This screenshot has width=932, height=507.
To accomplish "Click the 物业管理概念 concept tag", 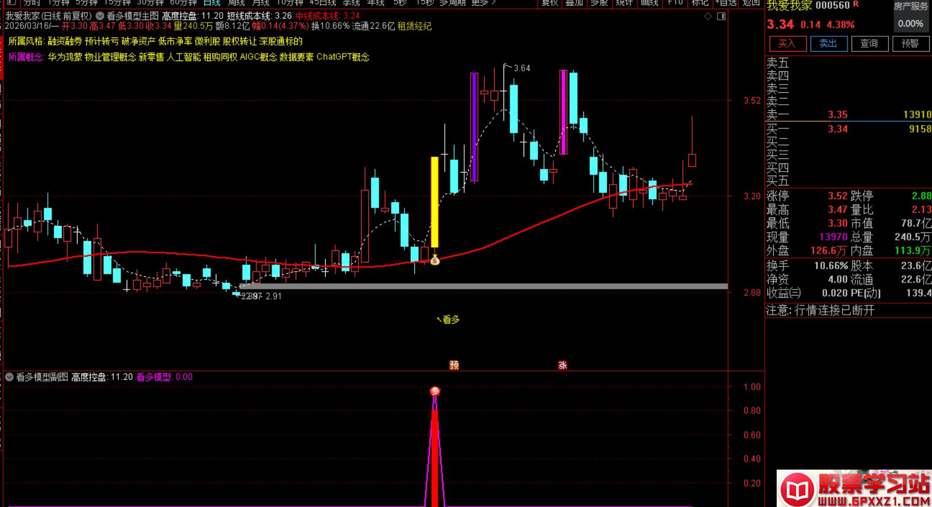I will point(110,57).
